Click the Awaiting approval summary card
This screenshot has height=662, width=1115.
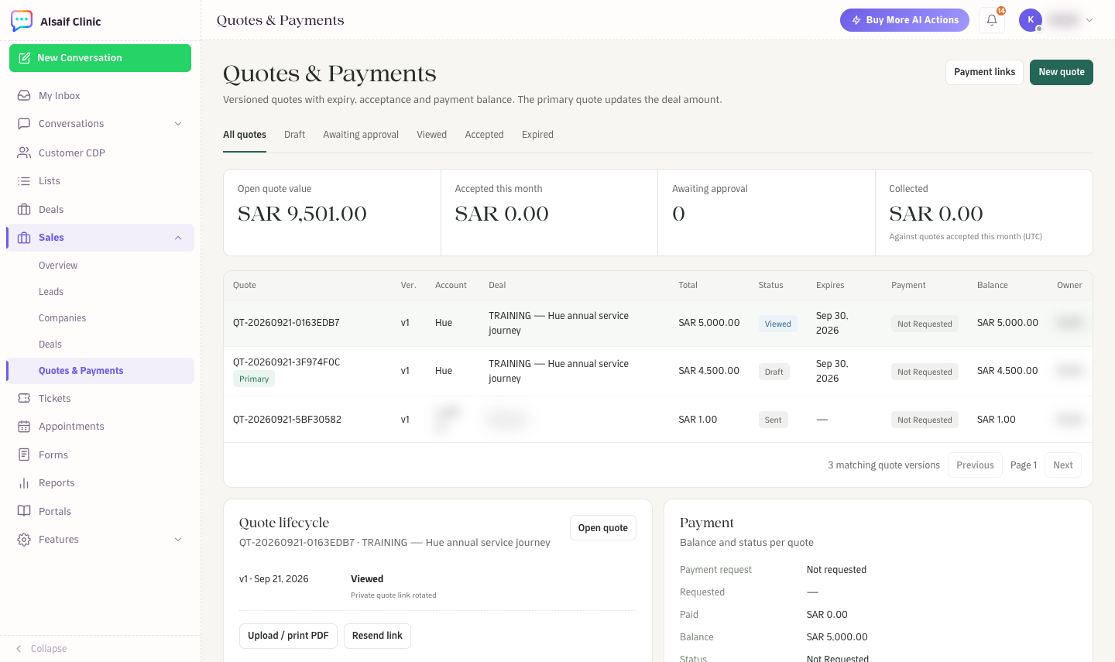(767, 213)
